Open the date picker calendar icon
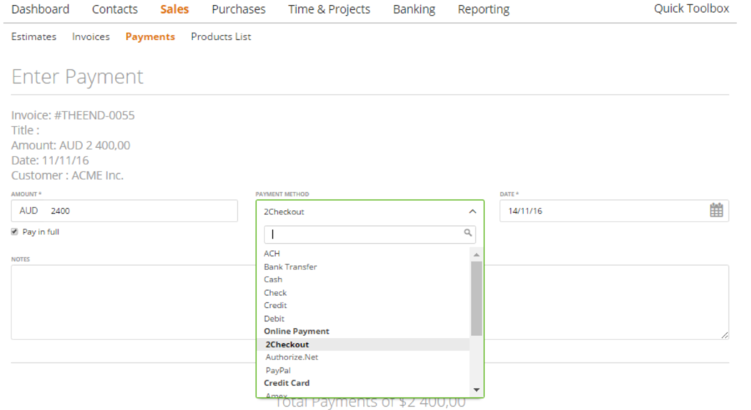The image size is (751, 410). (716, 210)
